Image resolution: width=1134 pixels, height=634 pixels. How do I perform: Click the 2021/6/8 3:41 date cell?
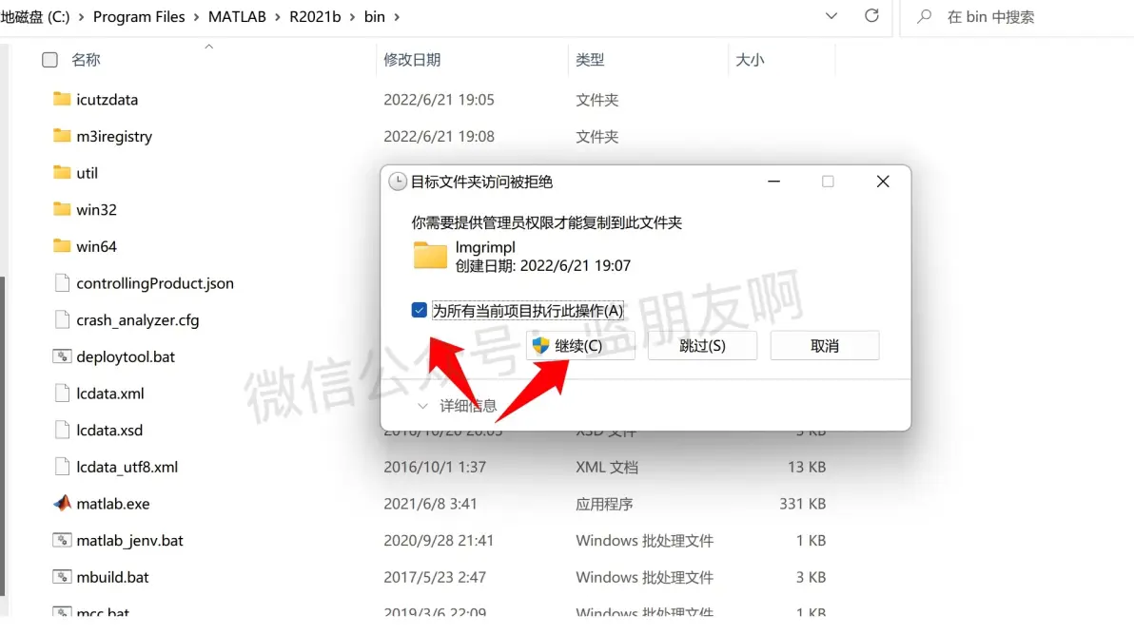pos(430,504)
